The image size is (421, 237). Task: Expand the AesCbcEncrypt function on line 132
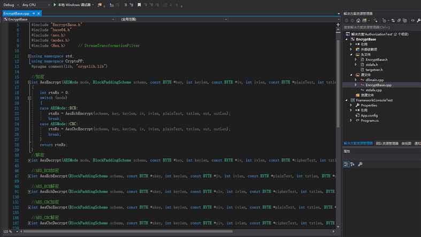29,207
